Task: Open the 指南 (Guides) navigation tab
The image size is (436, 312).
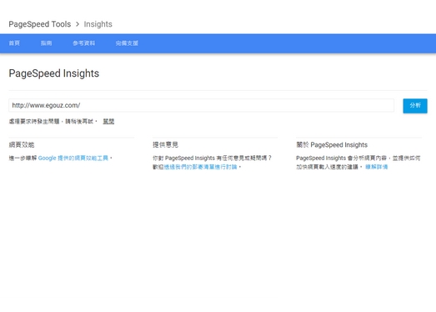Action: tap(46, 43)
